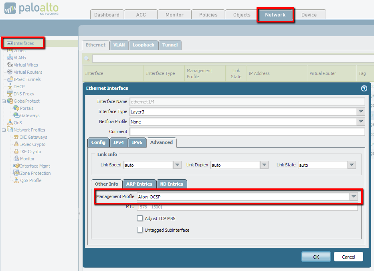Click the Gateways icon under GlobalProtect
The width and height of the screenshot is (374, 271).
point(16,115)
